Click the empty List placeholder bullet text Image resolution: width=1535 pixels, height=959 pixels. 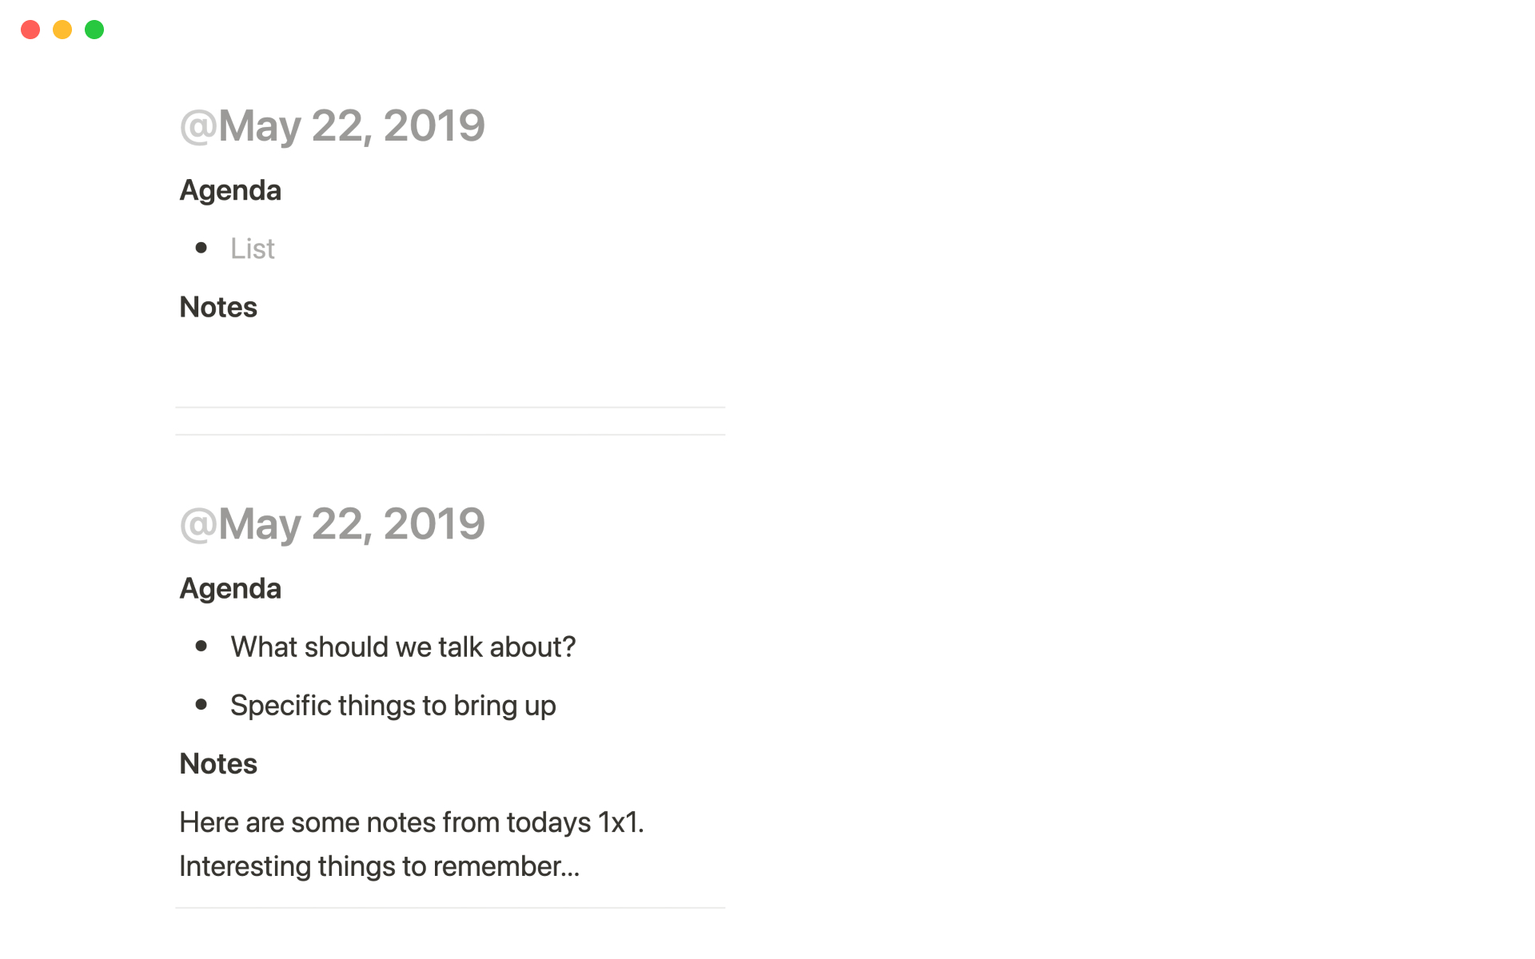253,249
